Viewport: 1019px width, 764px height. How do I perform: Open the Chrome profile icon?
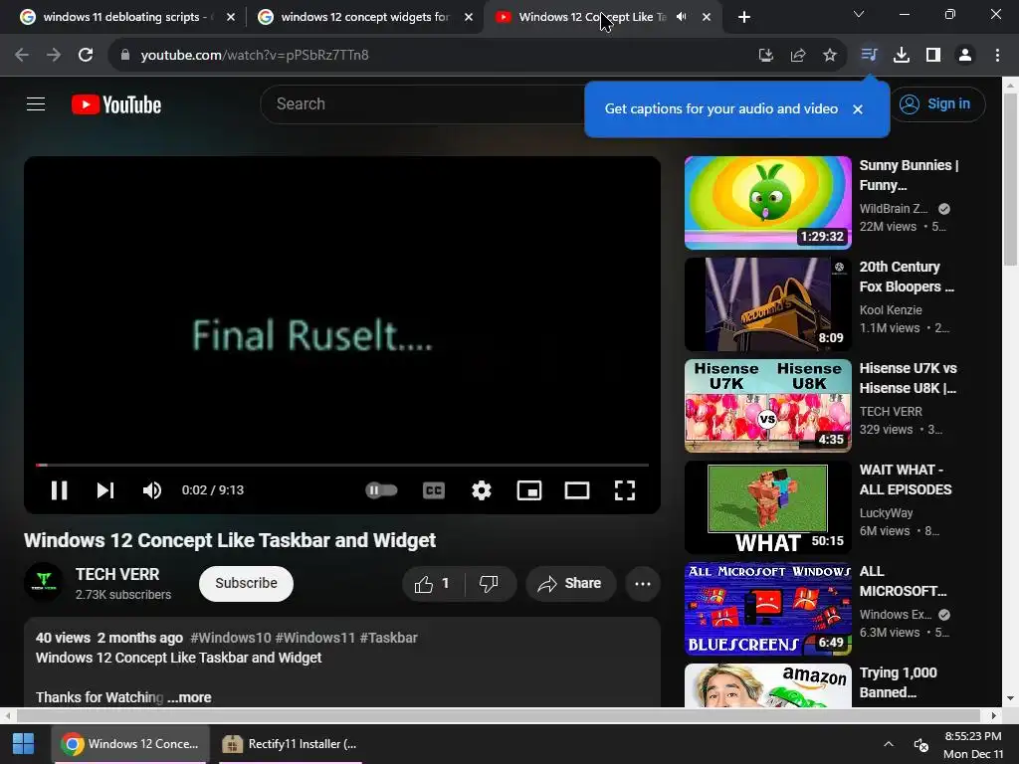coord(965,56)
